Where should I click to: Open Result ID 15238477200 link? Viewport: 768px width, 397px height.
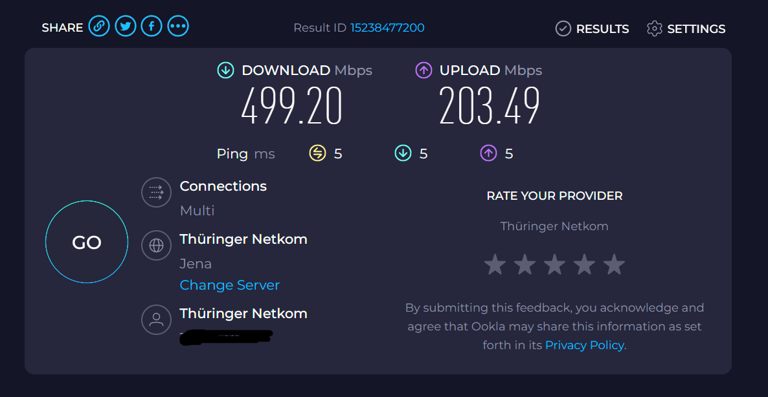pyautogui.click(x=387, y=28)
